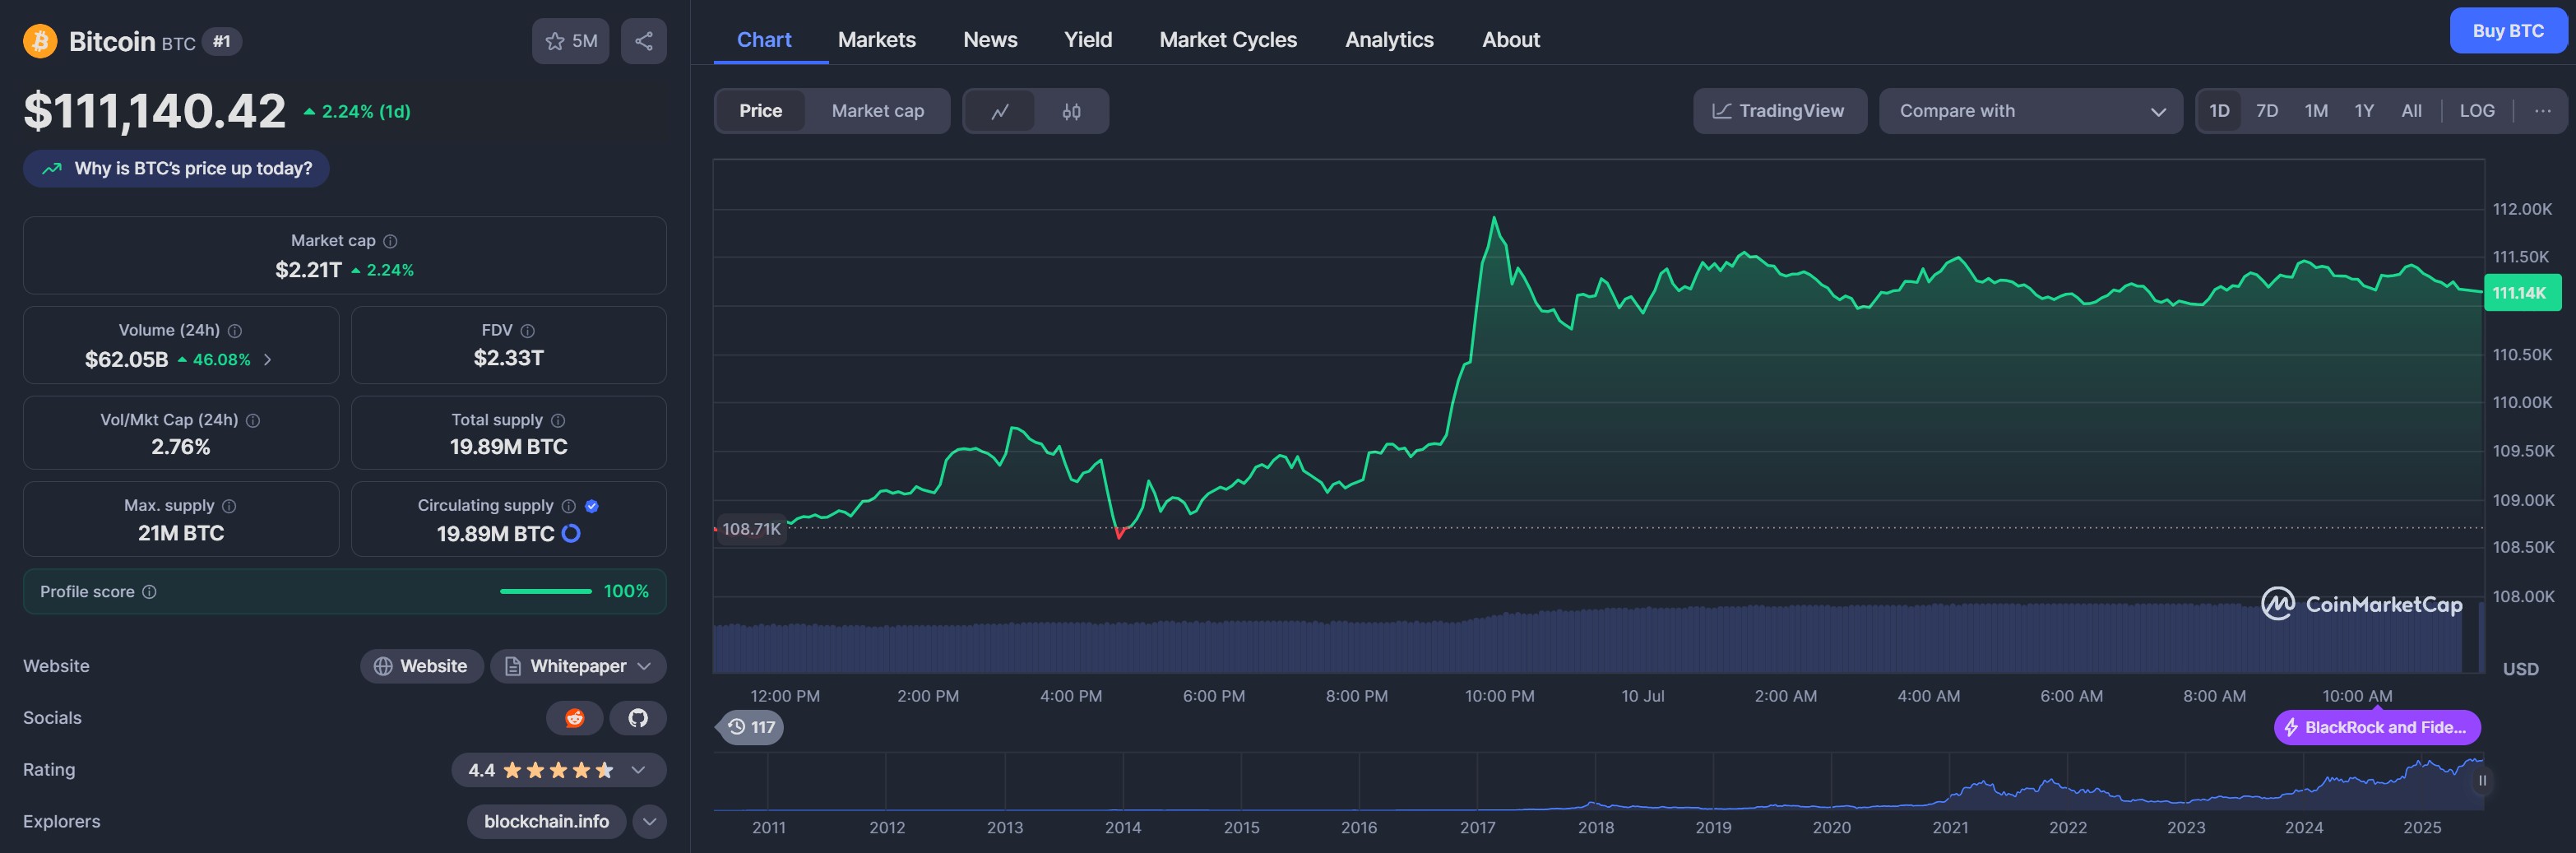Open the share icon button
The image size is (2576, 853).
click(x=644, y=41)
